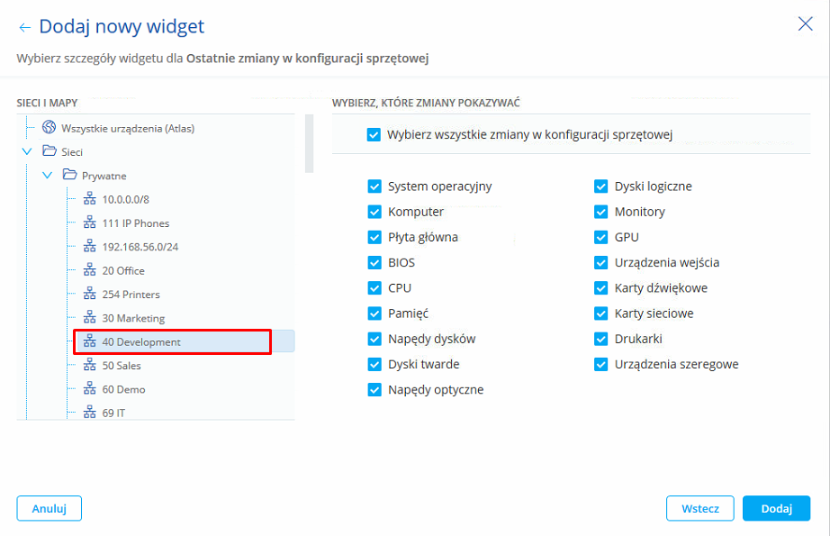This screenshot has width=830, height=536.
Task: Uncheck the System operacyjny checkbox
Action: [x=374, y=186]
